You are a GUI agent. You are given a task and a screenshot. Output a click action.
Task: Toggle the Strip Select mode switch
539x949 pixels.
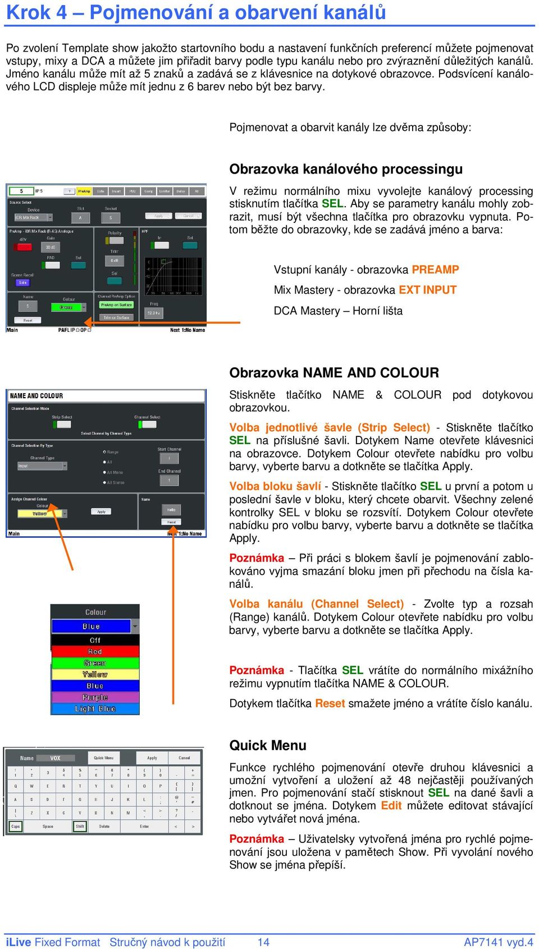[62, 425]
